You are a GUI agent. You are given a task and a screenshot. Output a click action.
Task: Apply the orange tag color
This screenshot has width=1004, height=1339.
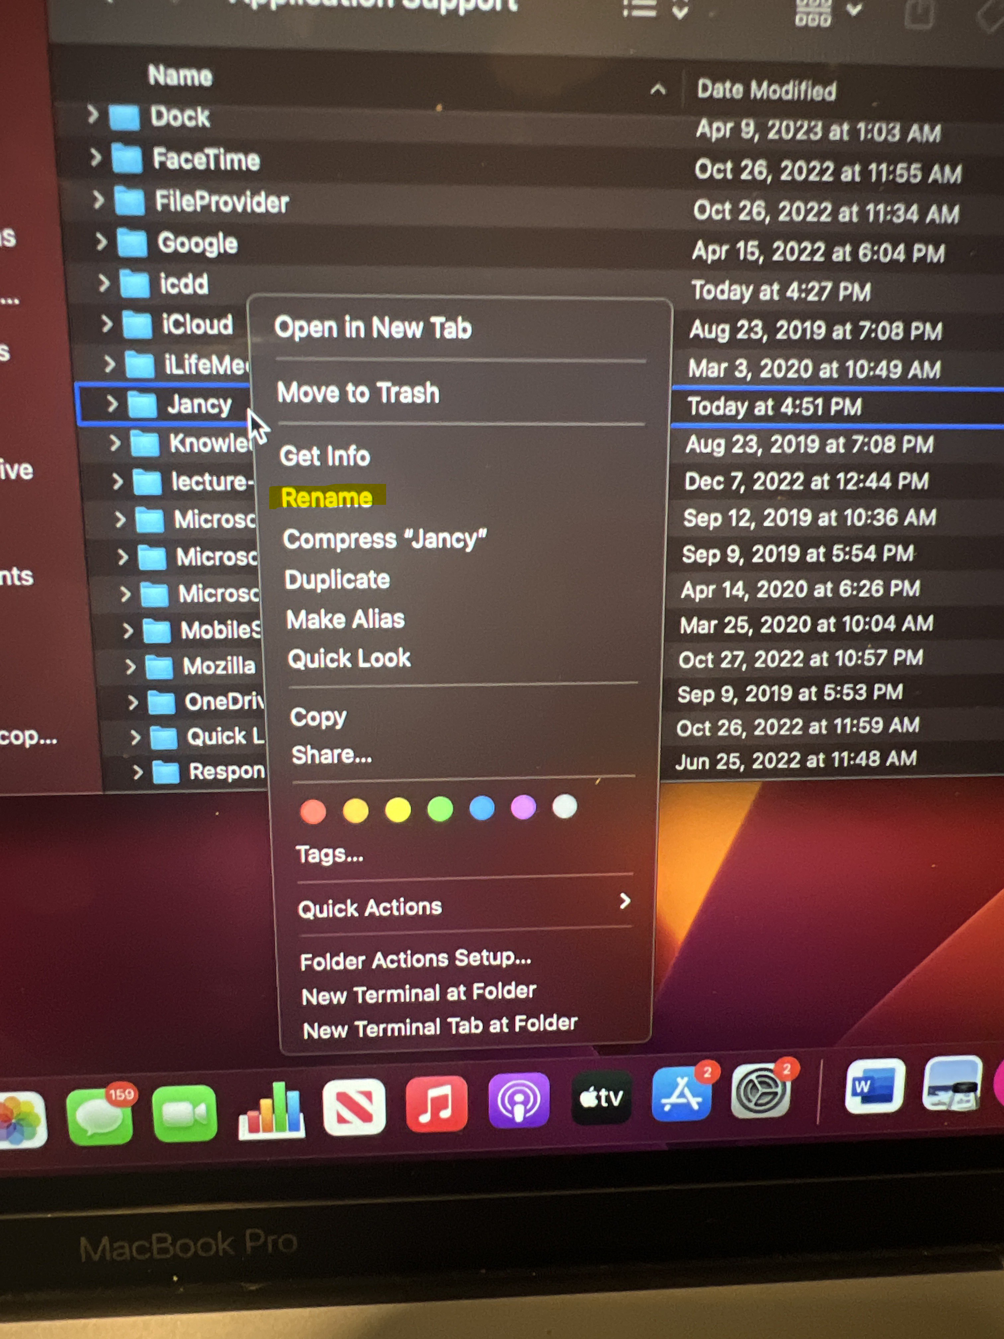356,811
